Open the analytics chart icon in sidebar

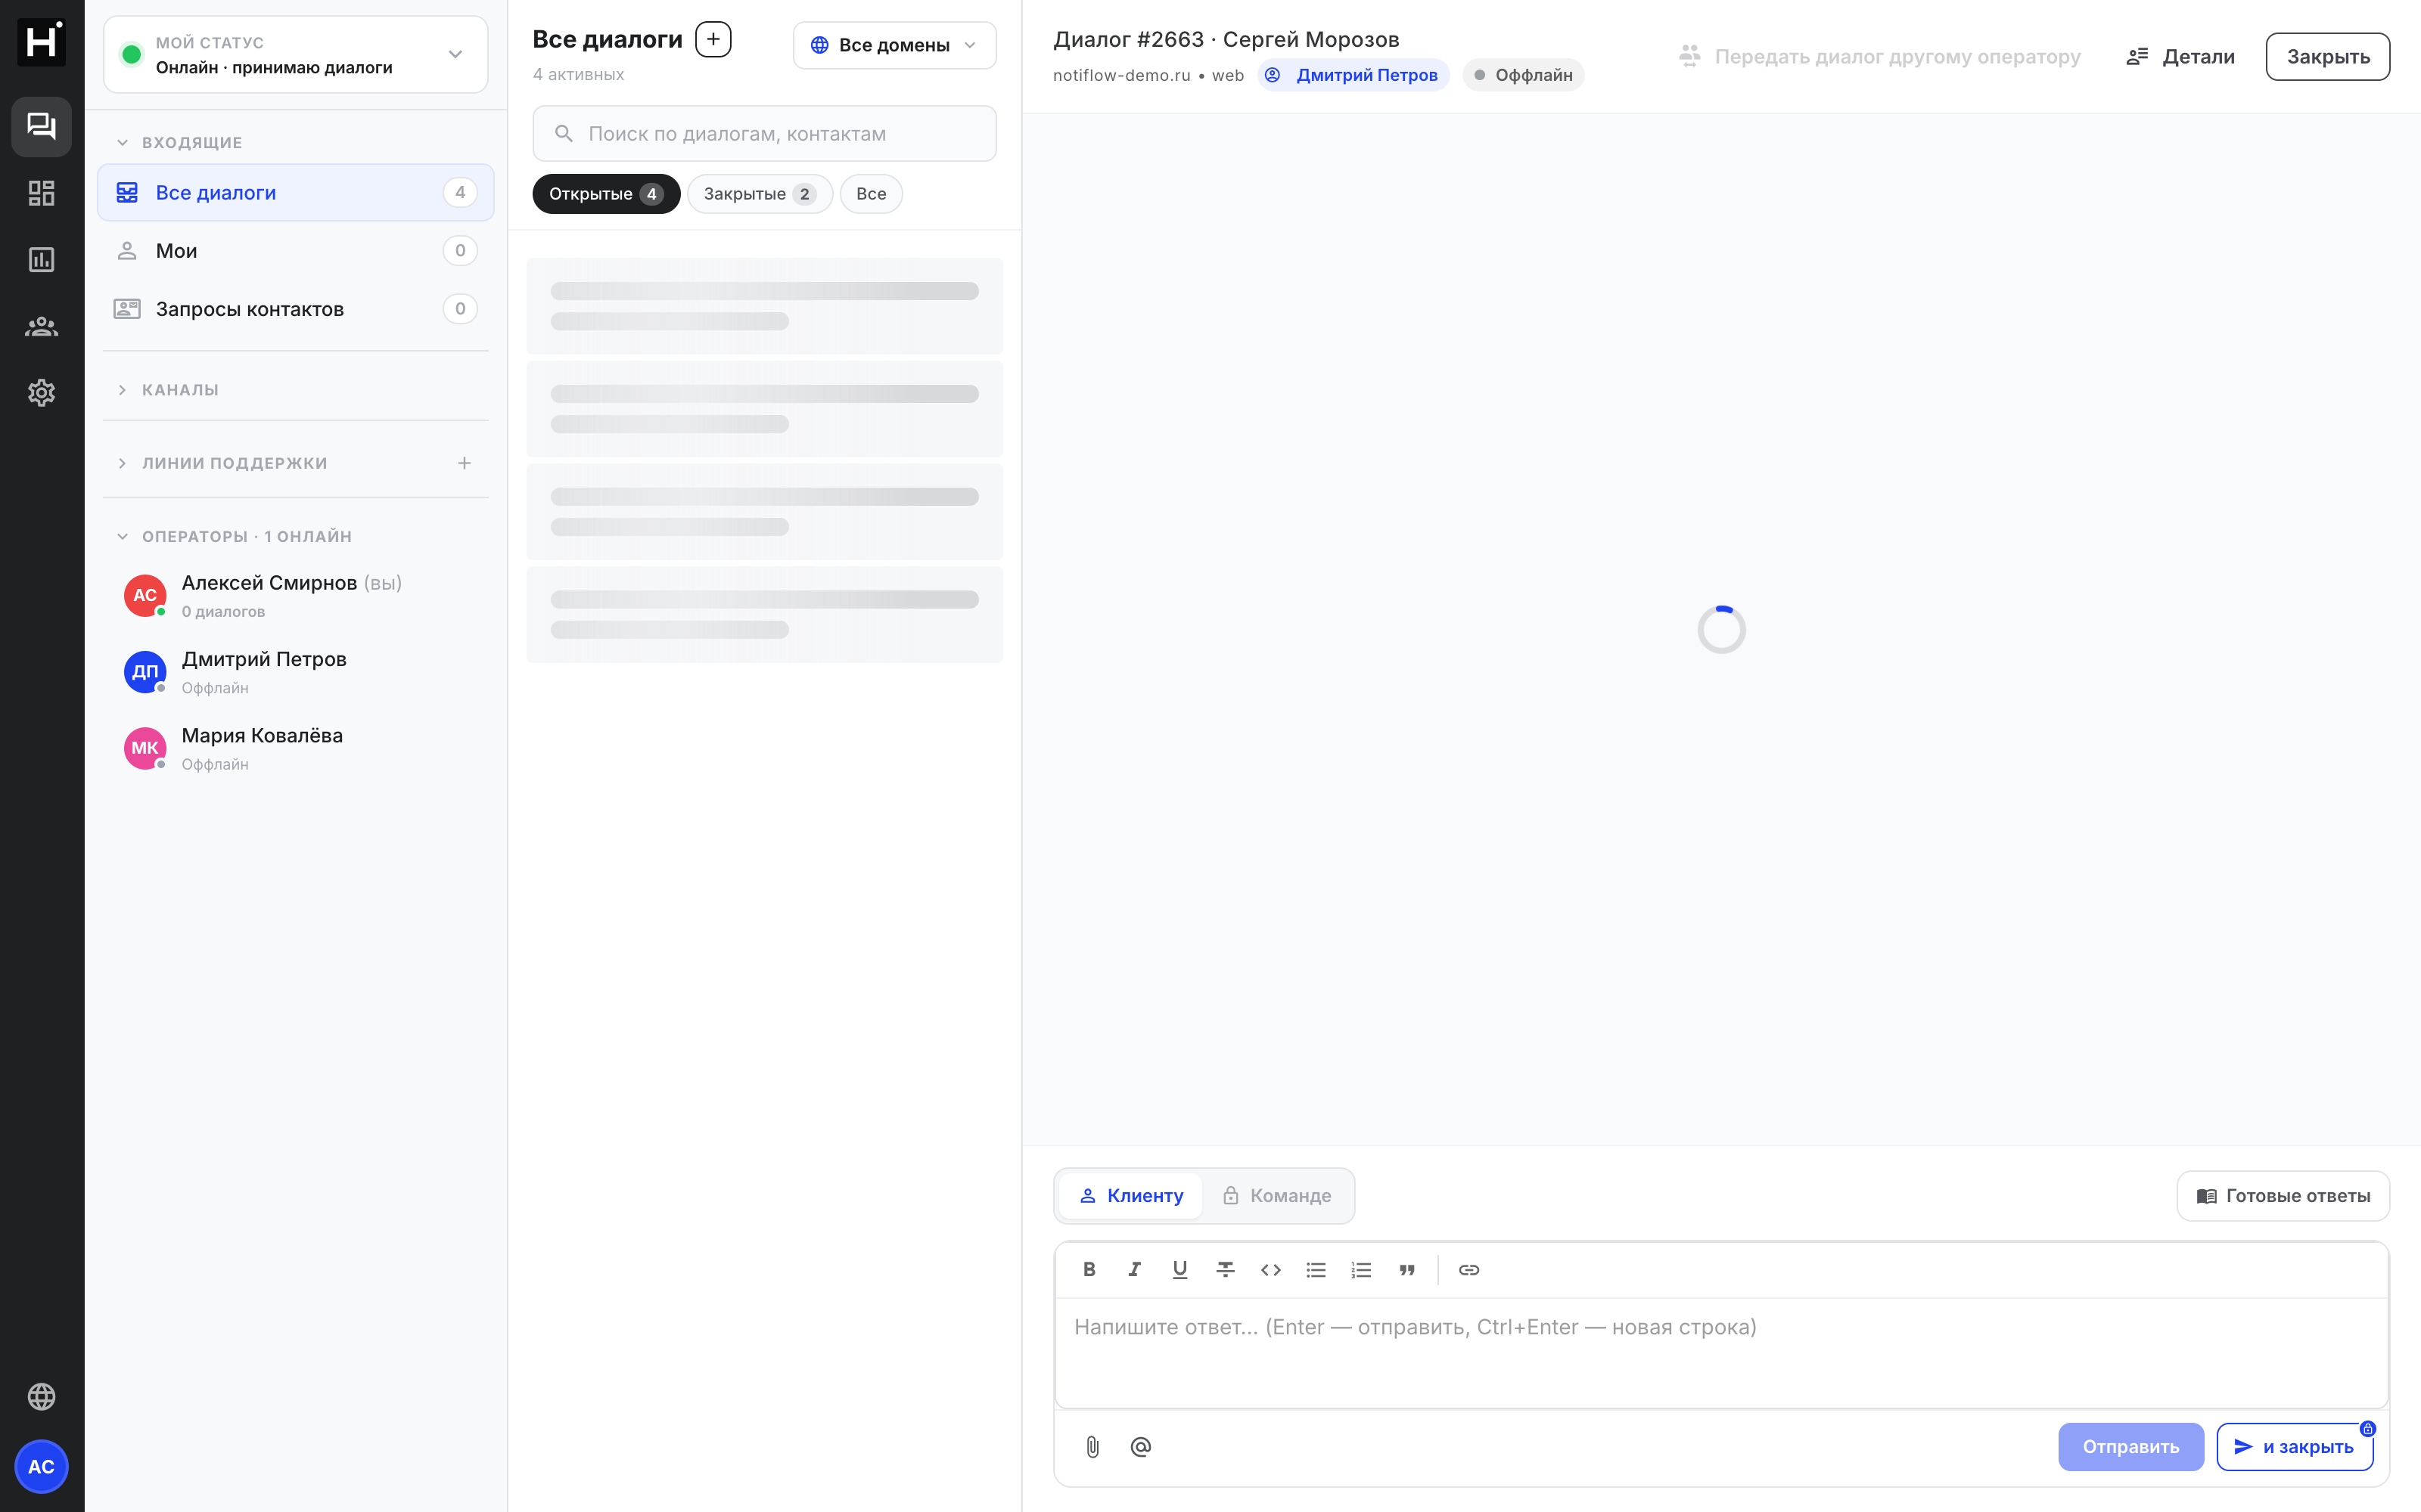tap(41, 259)
